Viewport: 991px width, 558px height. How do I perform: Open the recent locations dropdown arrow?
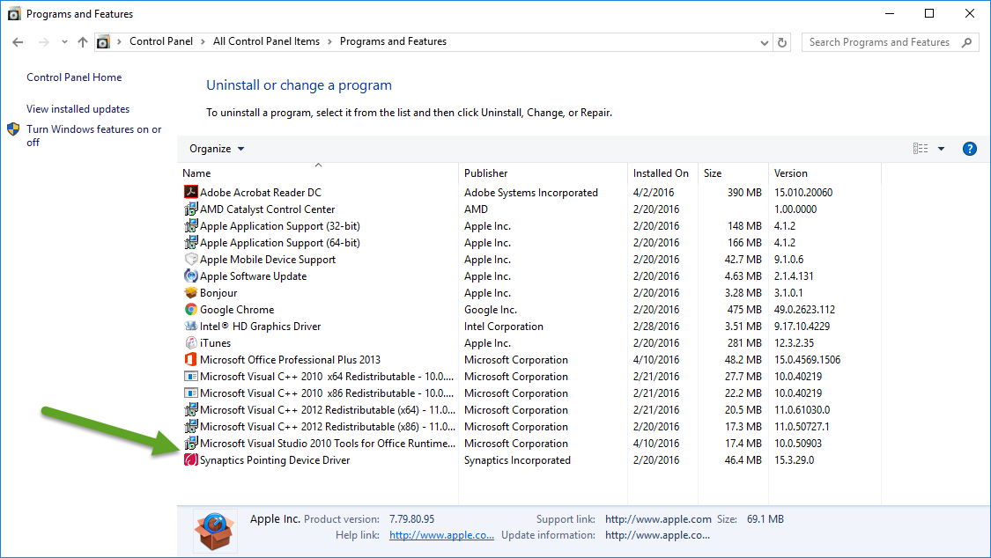pos(63,42)
